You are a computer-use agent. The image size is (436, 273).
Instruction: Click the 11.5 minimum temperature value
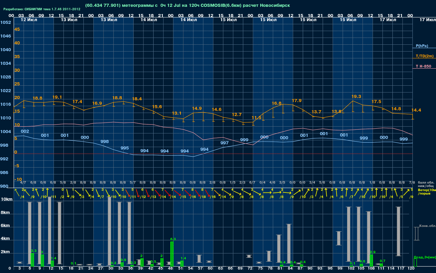coord(256,117)
